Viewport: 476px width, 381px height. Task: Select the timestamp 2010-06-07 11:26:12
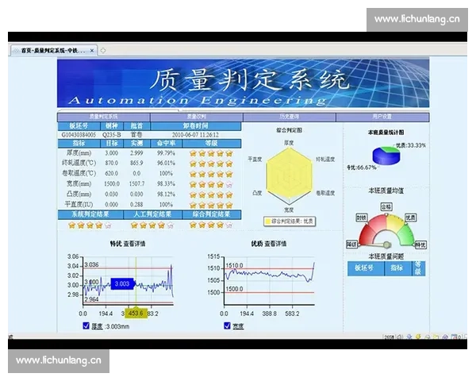pyautogui.click(x=195, y=135)
